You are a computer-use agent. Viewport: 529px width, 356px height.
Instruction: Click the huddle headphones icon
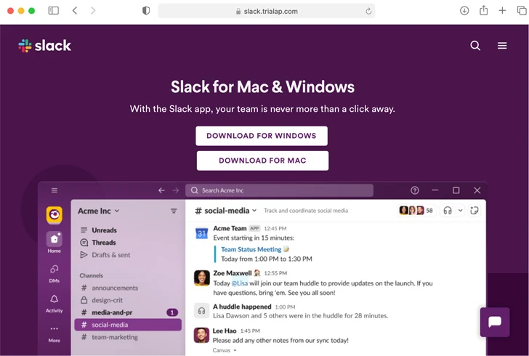pos(448,211)
